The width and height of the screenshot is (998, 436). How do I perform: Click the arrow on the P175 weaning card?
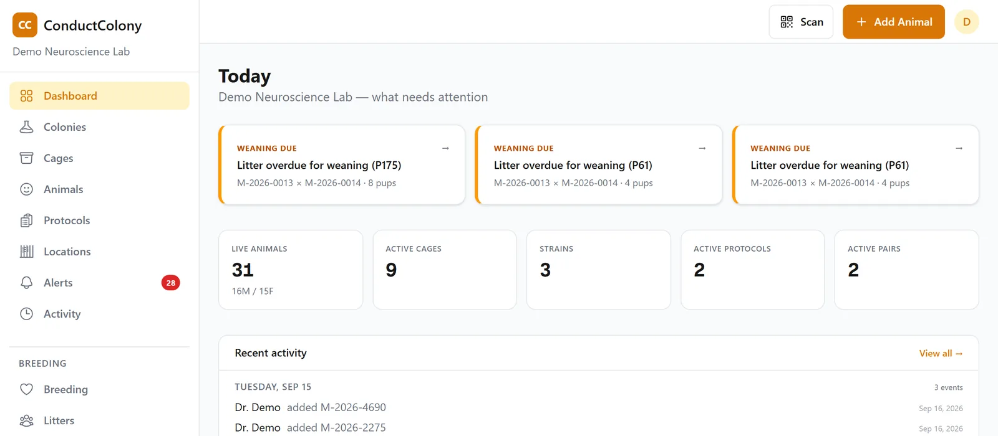coord(445,148)
